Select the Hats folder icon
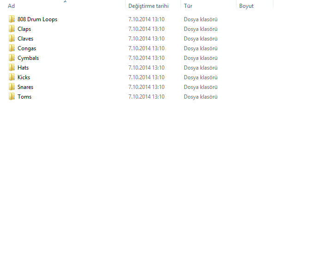The width and height of the screenshot is (333, 276). [x=12, y=68]
